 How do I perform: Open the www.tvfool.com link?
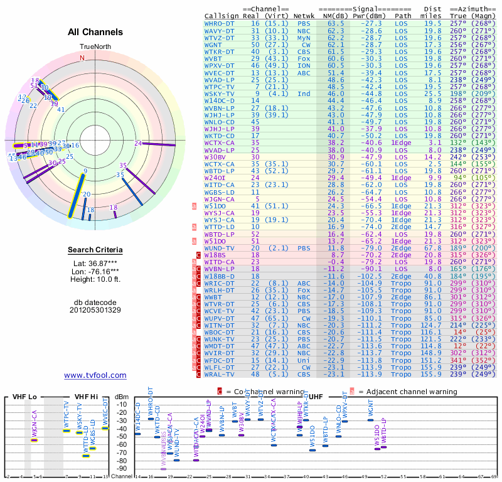click(95, 375)
